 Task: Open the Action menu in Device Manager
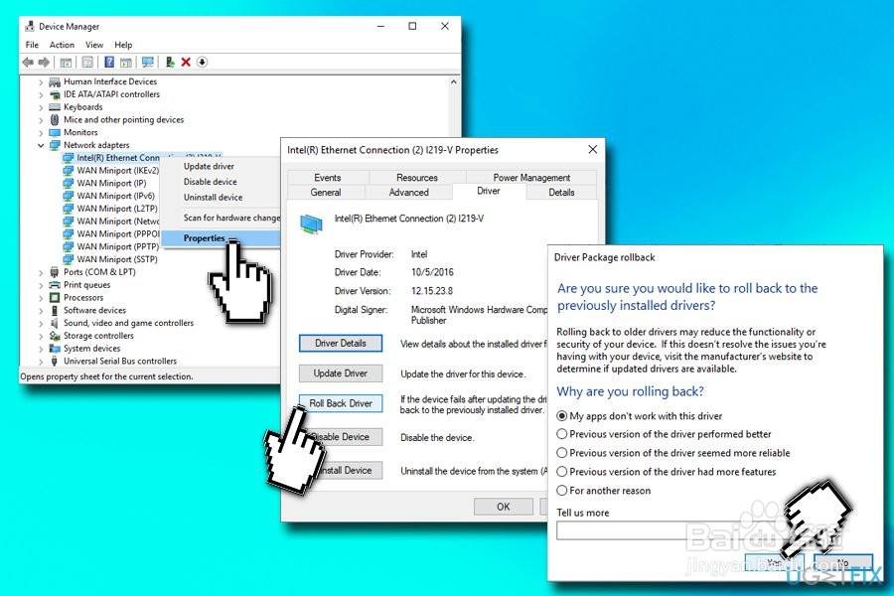coord(62,45)
